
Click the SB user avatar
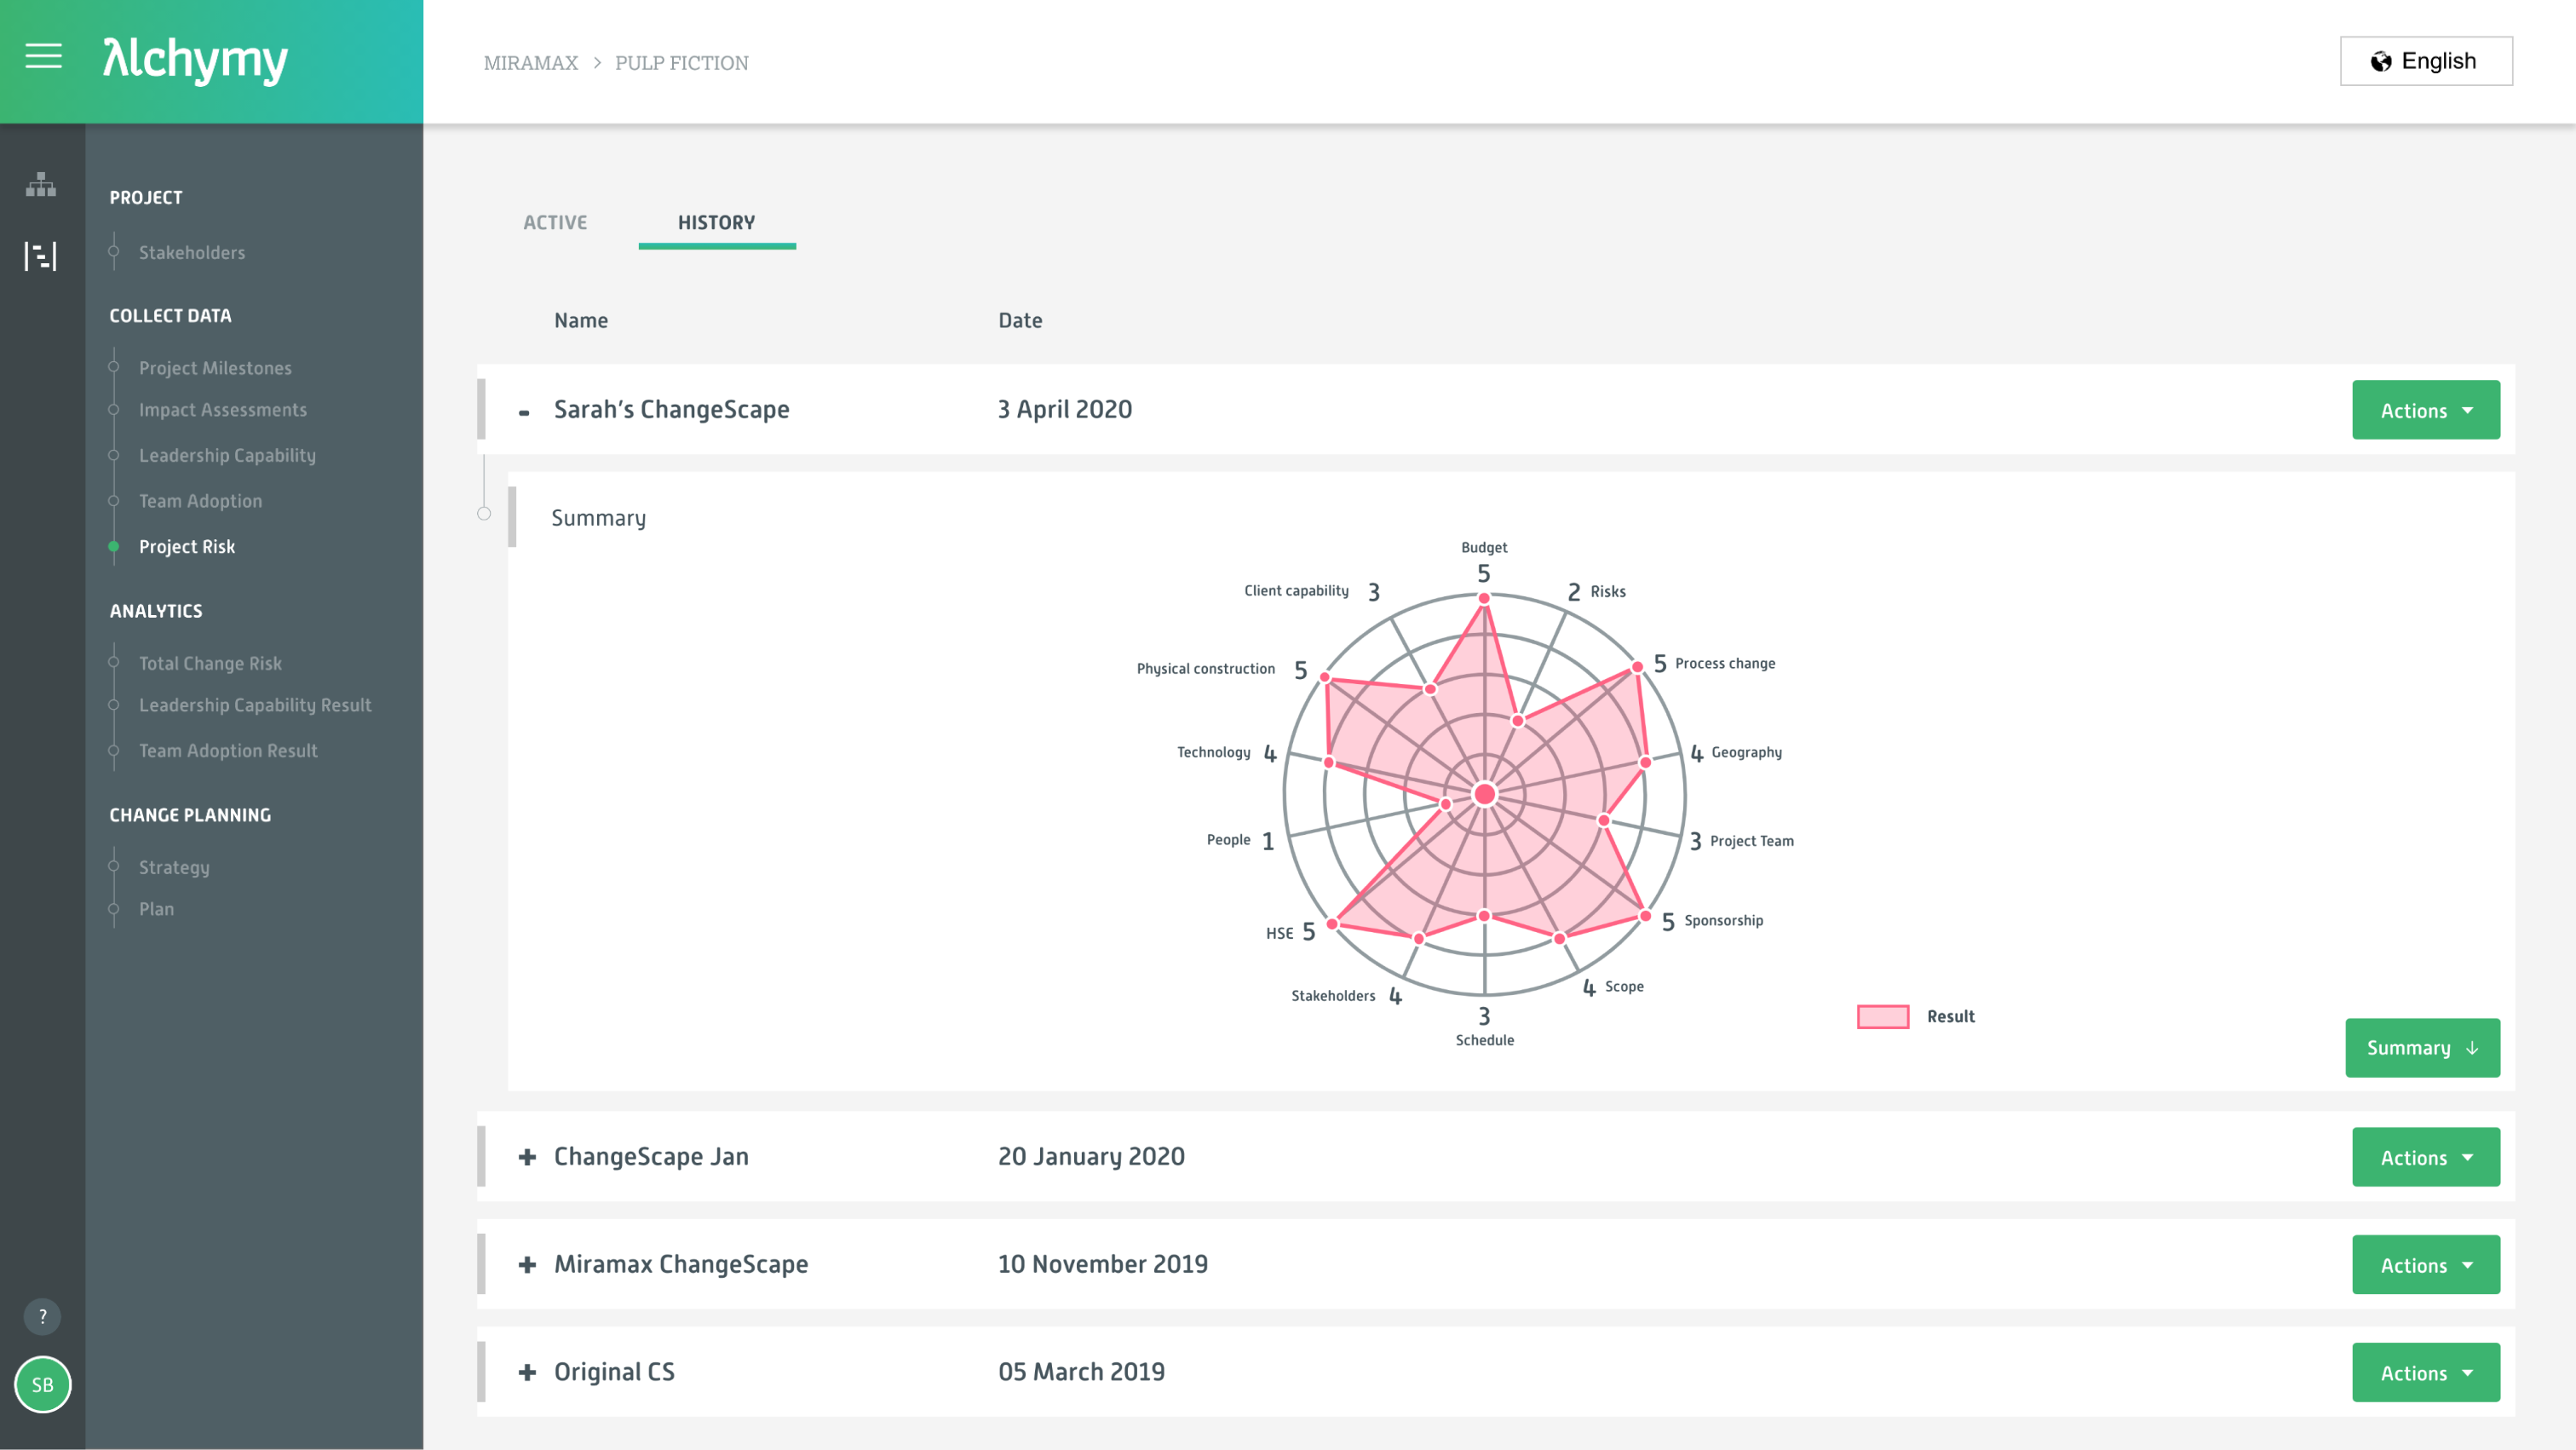(x=42, y=1384)
